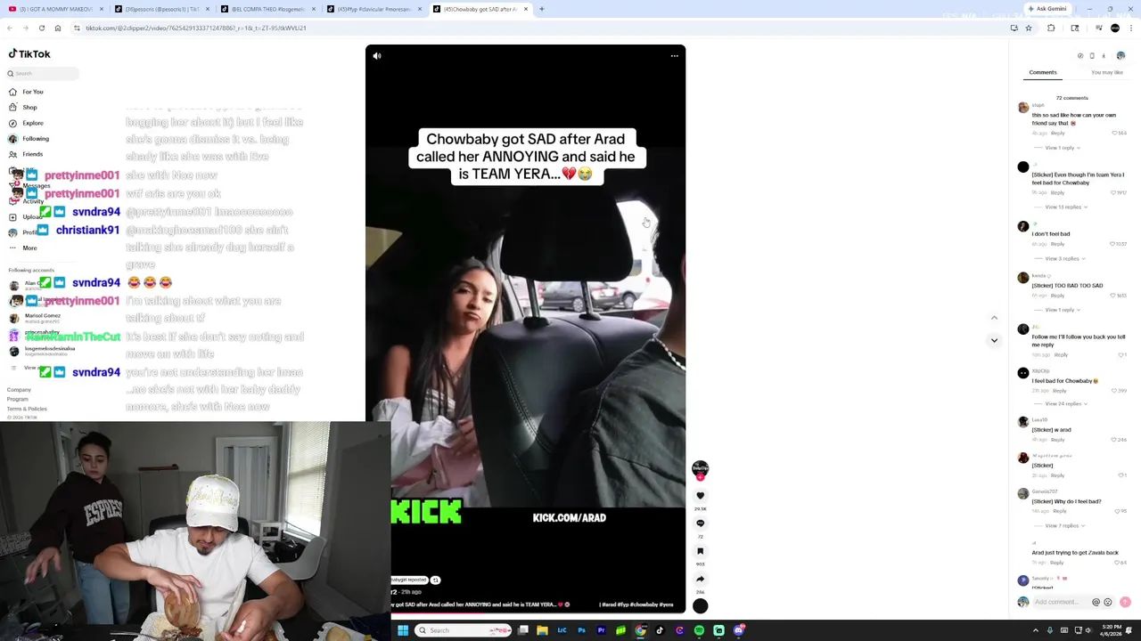Open the video more-options menu
The height and width of the screenshot is (641, 1141).
pyautogui.click(x=674, y=56)
